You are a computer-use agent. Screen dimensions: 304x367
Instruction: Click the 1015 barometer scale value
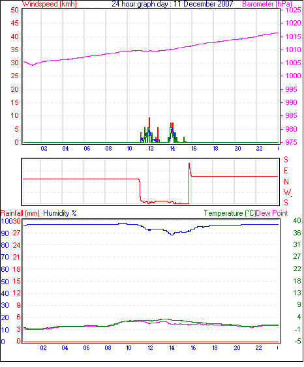293,37
